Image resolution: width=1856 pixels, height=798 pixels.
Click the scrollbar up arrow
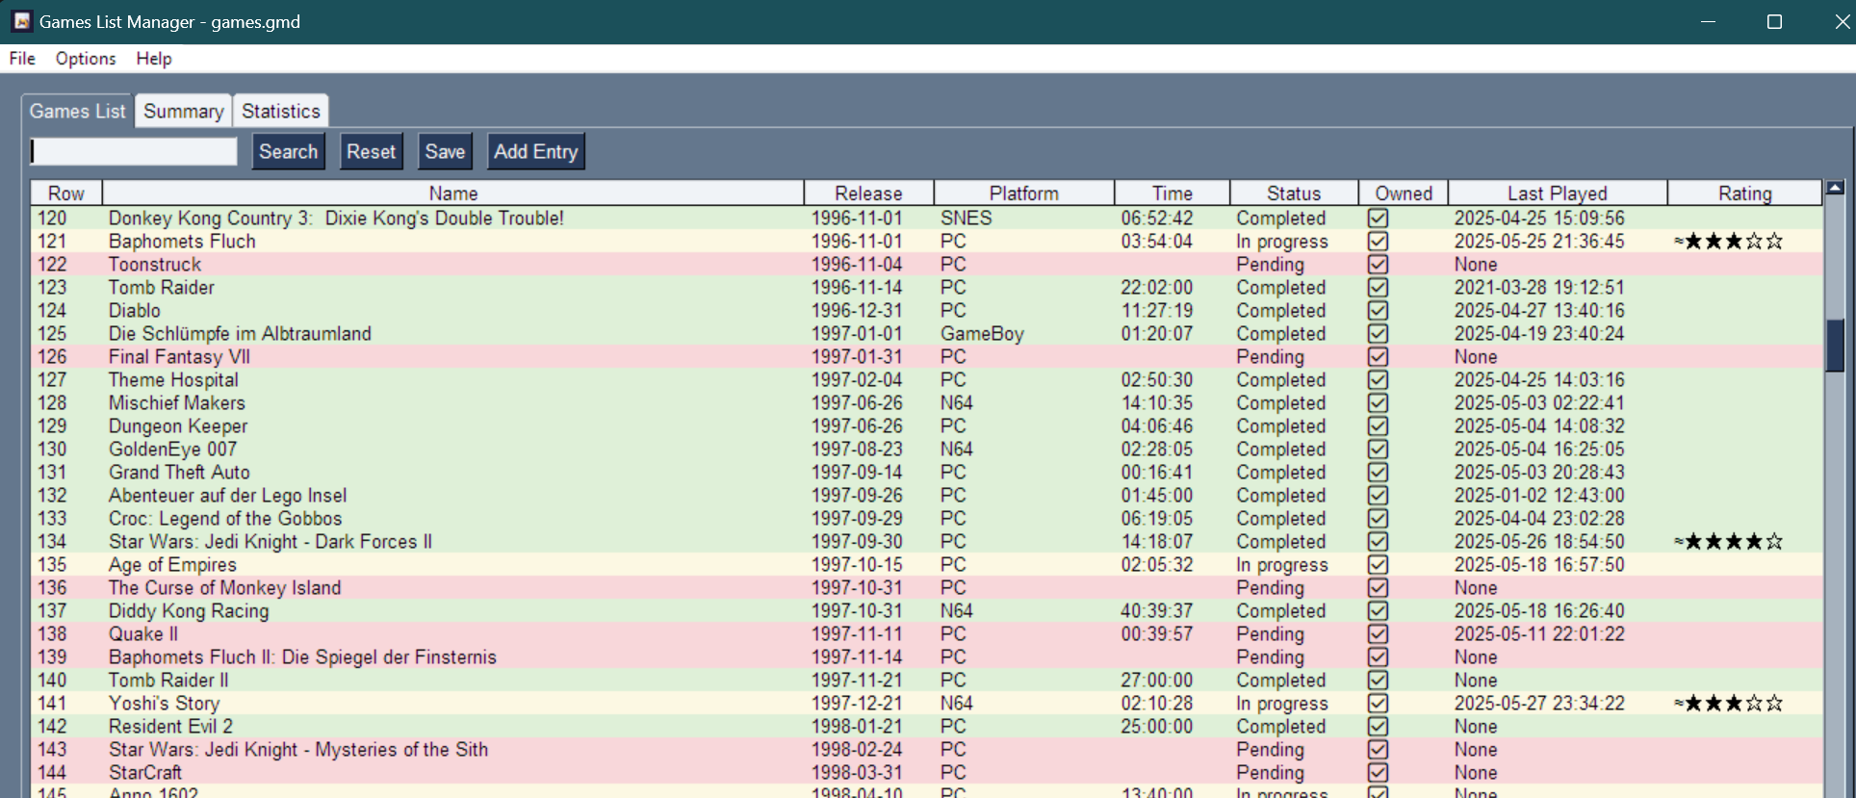point(1835,189)
